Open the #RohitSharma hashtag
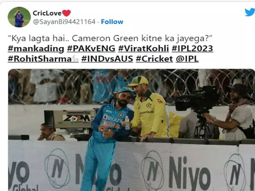 coord(40,59)
